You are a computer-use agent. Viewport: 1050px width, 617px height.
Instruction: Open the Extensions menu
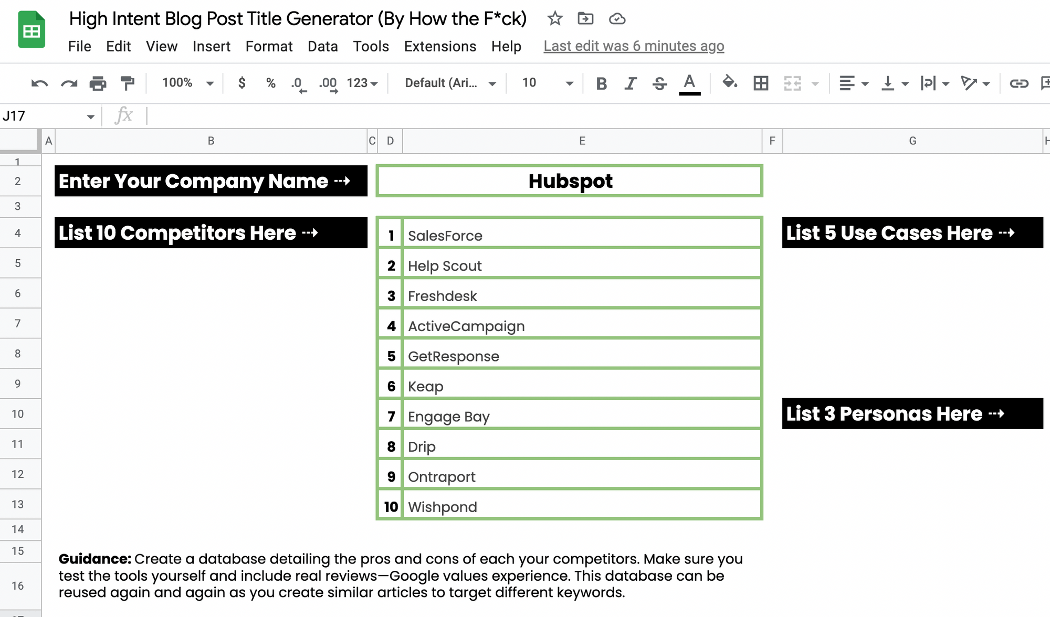pyautogui.click(x=440, y=46)
